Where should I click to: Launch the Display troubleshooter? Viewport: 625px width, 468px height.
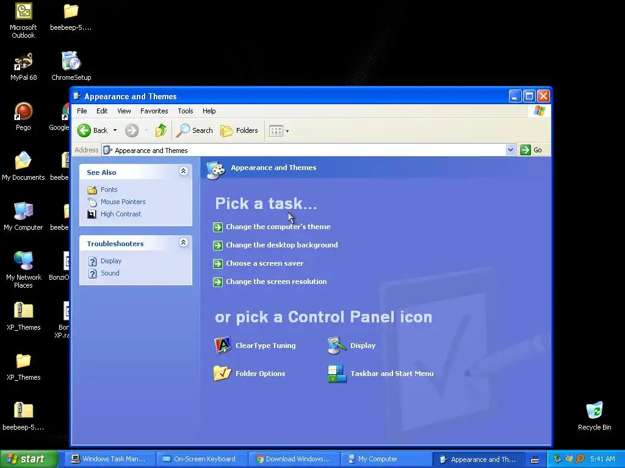point(111,261)
